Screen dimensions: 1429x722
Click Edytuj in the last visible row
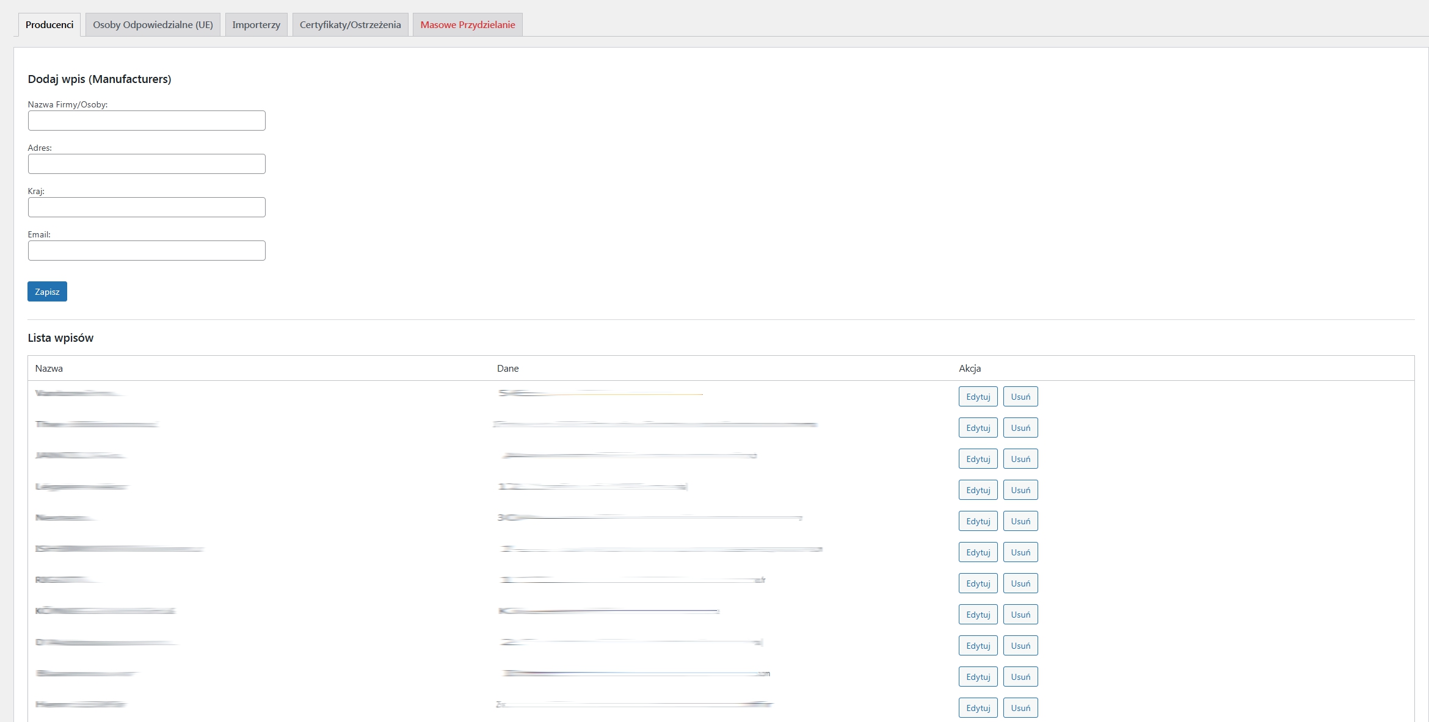click(x=978, y=708)
